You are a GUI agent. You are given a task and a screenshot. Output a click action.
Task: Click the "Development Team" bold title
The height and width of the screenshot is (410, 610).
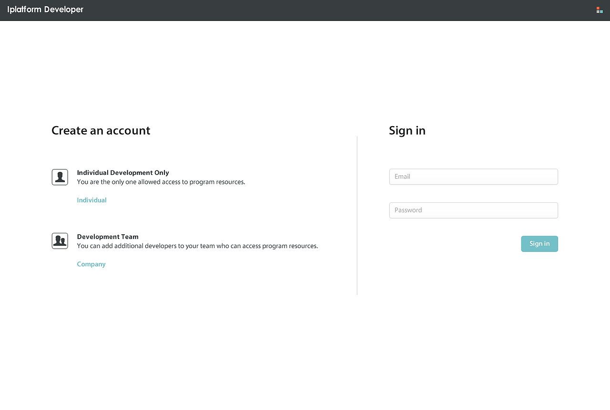tap(108, 237)
